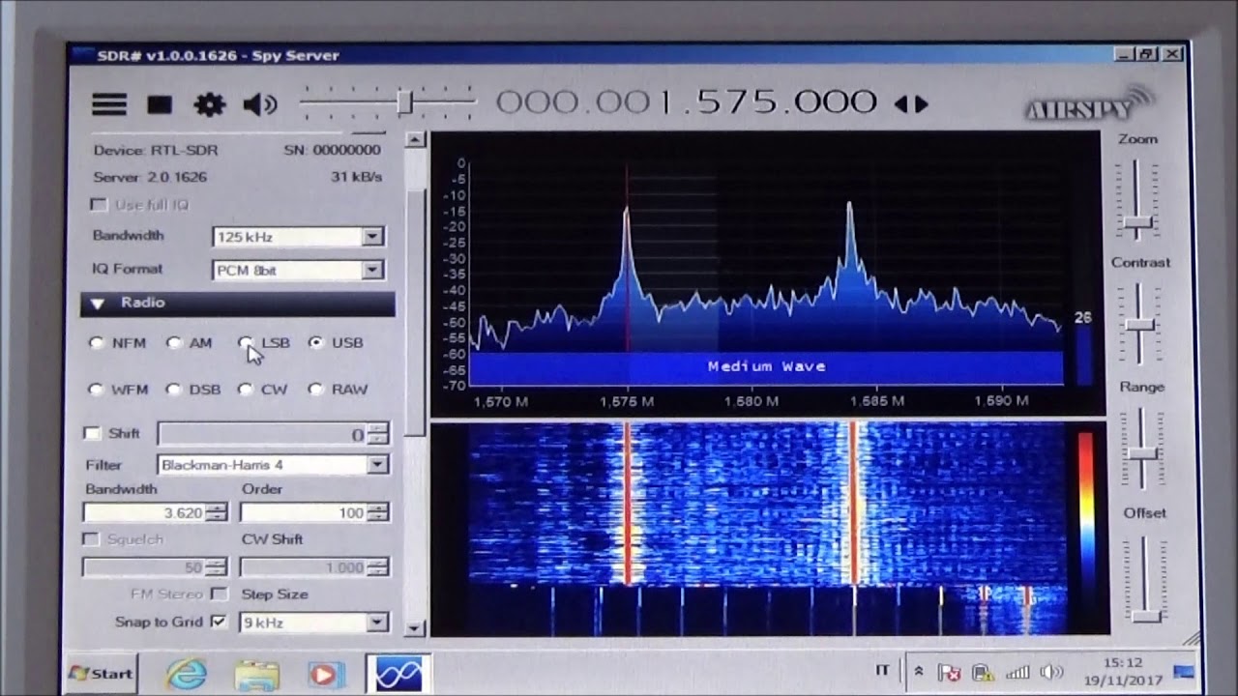Open the media player taskbar icon
This screenshot has width=1238, height=696.
[x=325, y=674]
